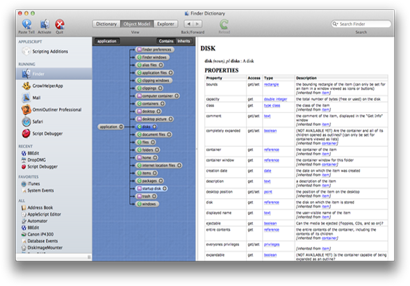This screenshot has width=410, height=286.
Task: Click the Reload toolbar icon
Action: click(224, 24)
